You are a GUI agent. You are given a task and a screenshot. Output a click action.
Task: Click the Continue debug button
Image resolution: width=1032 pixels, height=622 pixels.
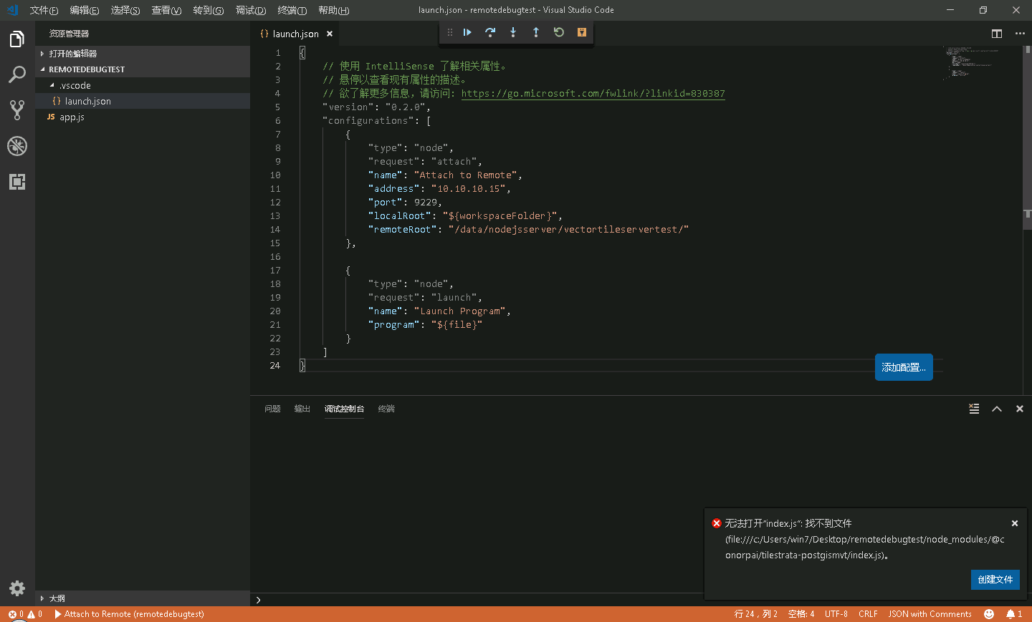click(x=467, y=32)
